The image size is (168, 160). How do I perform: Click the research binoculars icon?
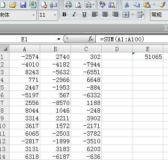[x=112, y=5]
